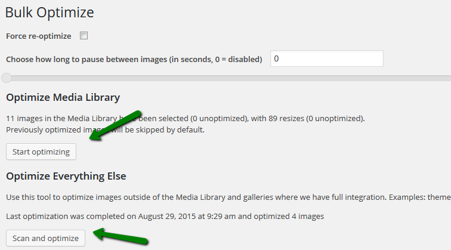Select the Optimize Media Library heading
This screenshot has width=451, height=250.
63,97
